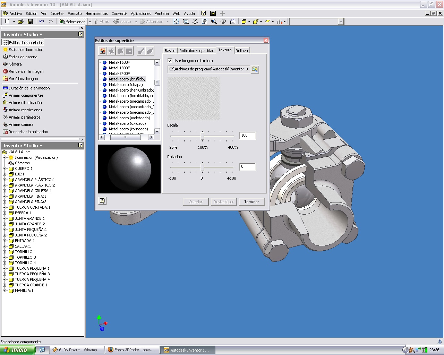
Task: Click the Guardar button
Action: [196, 202]
